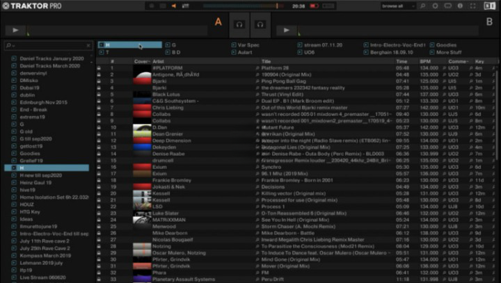
Task: Select track 'See You In Hell (Original Mix)'
Action: pyautogui.click(x=295, y=220)
